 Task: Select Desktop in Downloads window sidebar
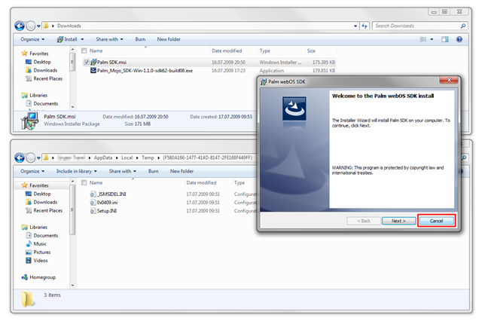[38, 62]
